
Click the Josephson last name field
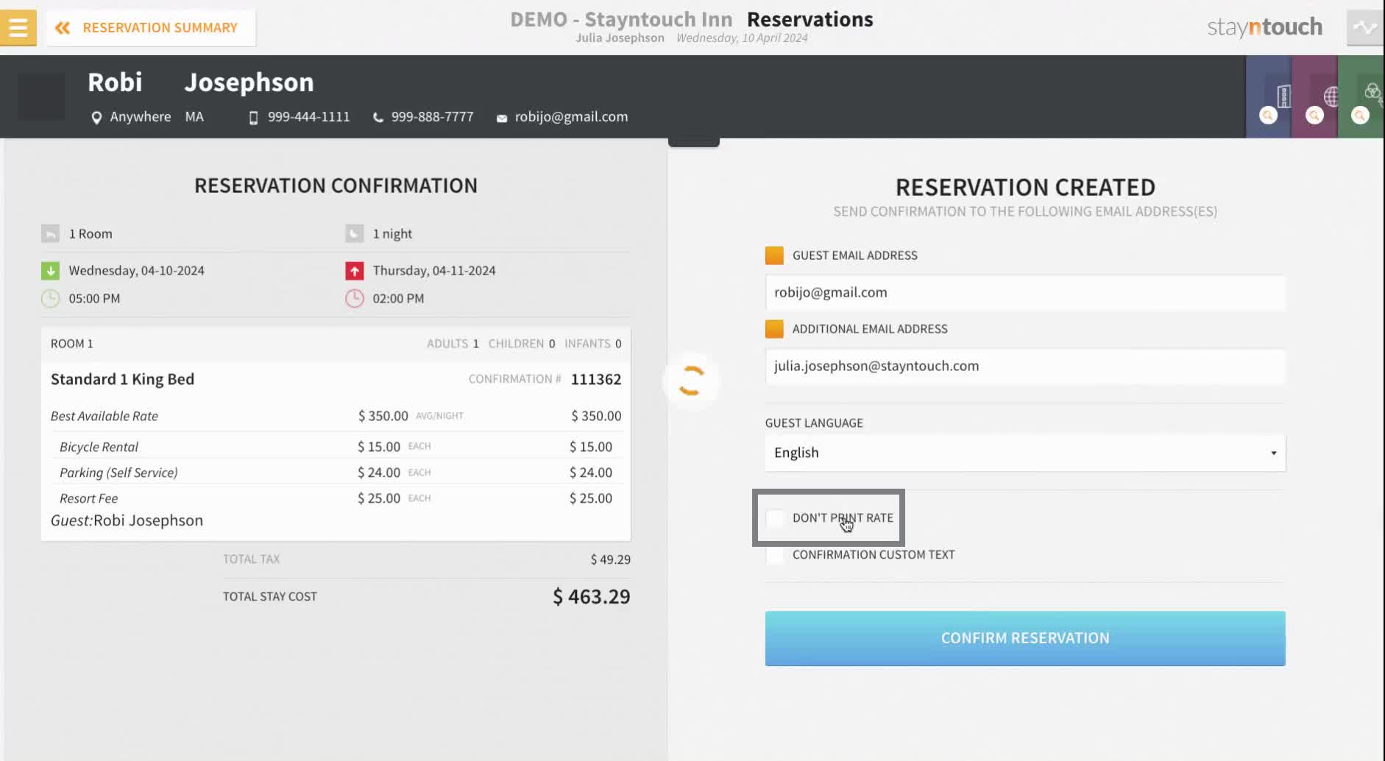pos(249,82)
